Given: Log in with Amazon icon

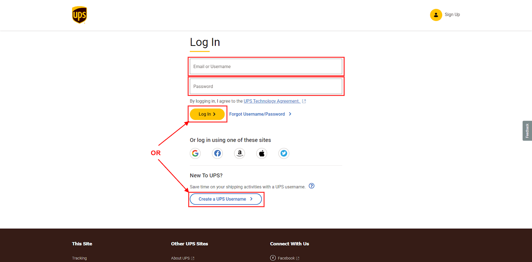Looking at the screenshot, I should click(239, 153).
